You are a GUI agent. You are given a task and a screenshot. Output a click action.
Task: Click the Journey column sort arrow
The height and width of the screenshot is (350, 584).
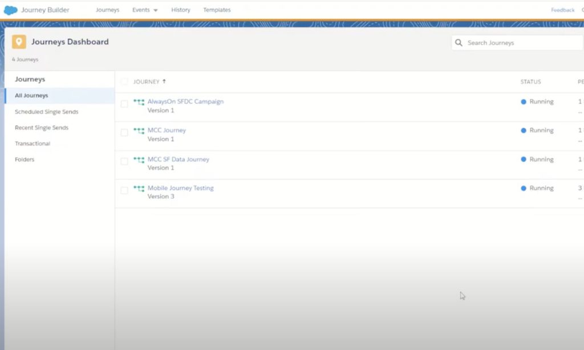[164, 82]
